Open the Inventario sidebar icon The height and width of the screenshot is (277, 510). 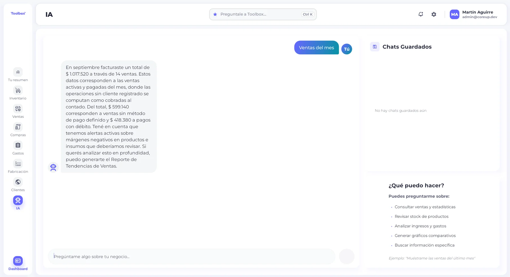tap(18, 90)
